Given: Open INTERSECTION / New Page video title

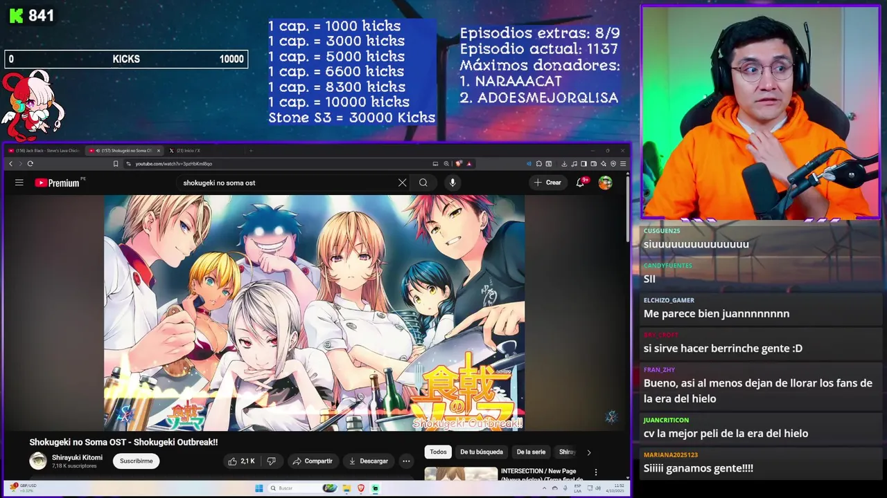Looking at the screenshot, I should coord(542,475).
